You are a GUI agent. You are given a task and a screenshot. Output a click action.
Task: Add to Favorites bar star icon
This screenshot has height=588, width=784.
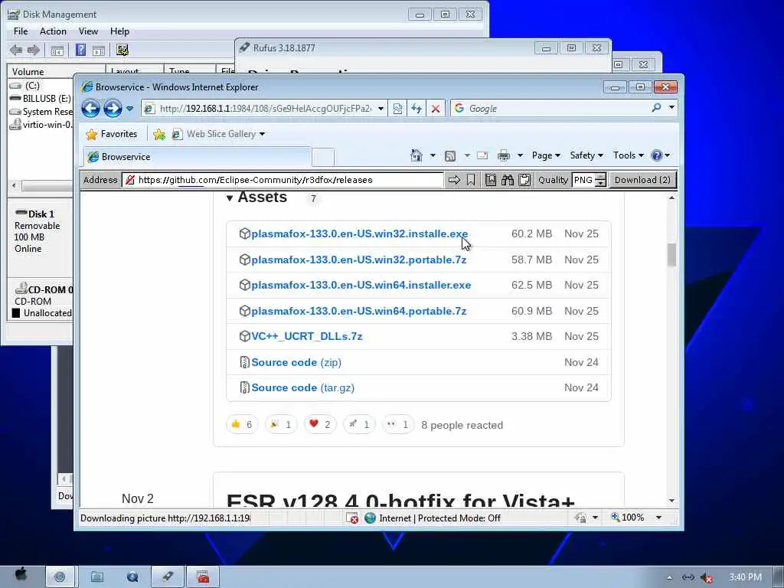pos(159,134)
